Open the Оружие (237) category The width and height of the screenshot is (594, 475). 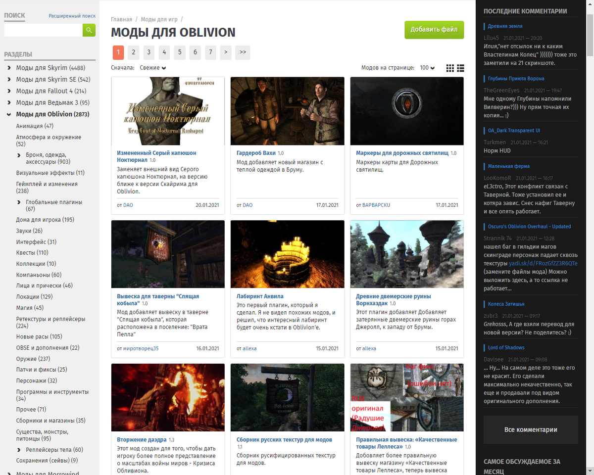[33, 359]
